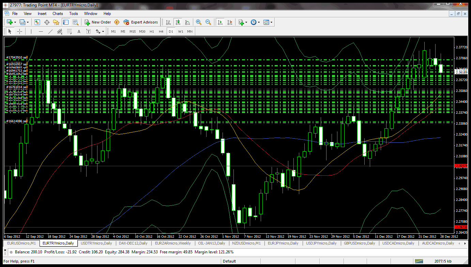Draw a trendline with the trendline tool
This screenshot has height=267, width=471.
[x=50, y=31]
